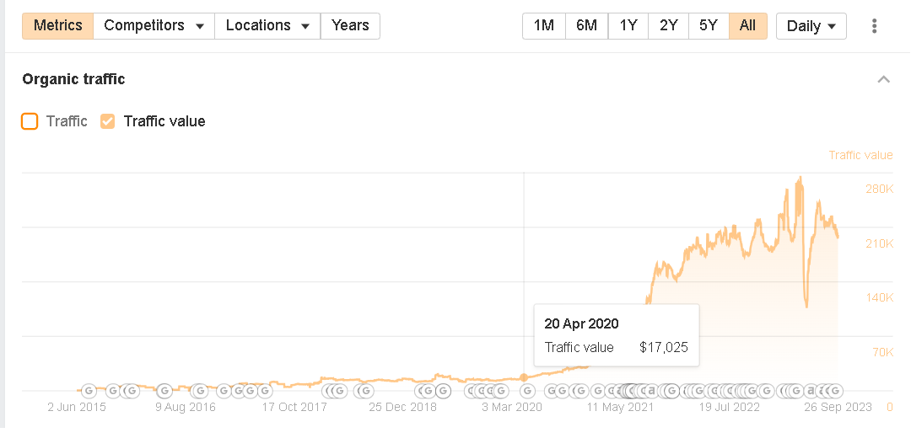The width and height of the screenshot is (911, 438).
Task: Collapse the Organic traffic section
Action: 883,79
